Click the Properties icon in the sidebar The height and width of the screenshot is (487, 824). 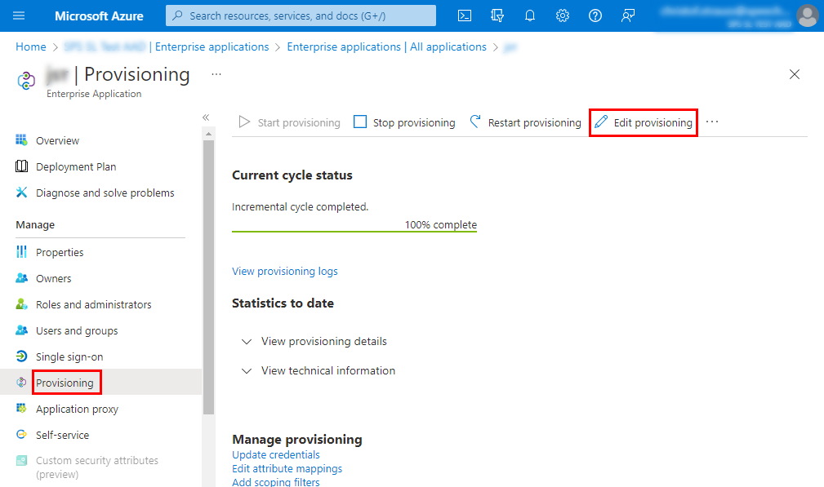click(x=21, y=252)
